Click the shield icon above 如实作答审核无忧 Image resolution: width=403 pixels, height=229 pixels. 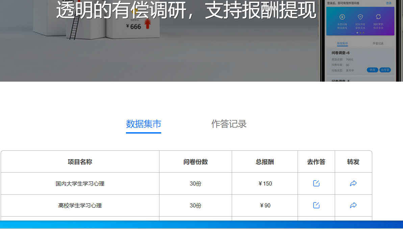(x=360, y=17)
